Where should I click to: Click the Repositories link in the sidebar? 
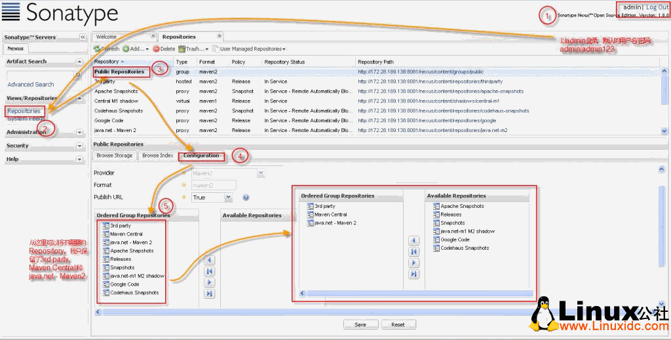click(24, 111)
